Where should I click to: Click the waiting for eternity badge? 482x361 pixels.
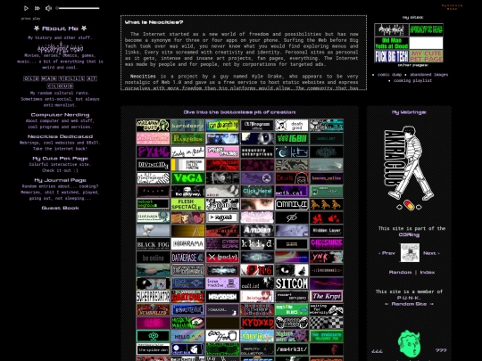[x=327, y=309]
